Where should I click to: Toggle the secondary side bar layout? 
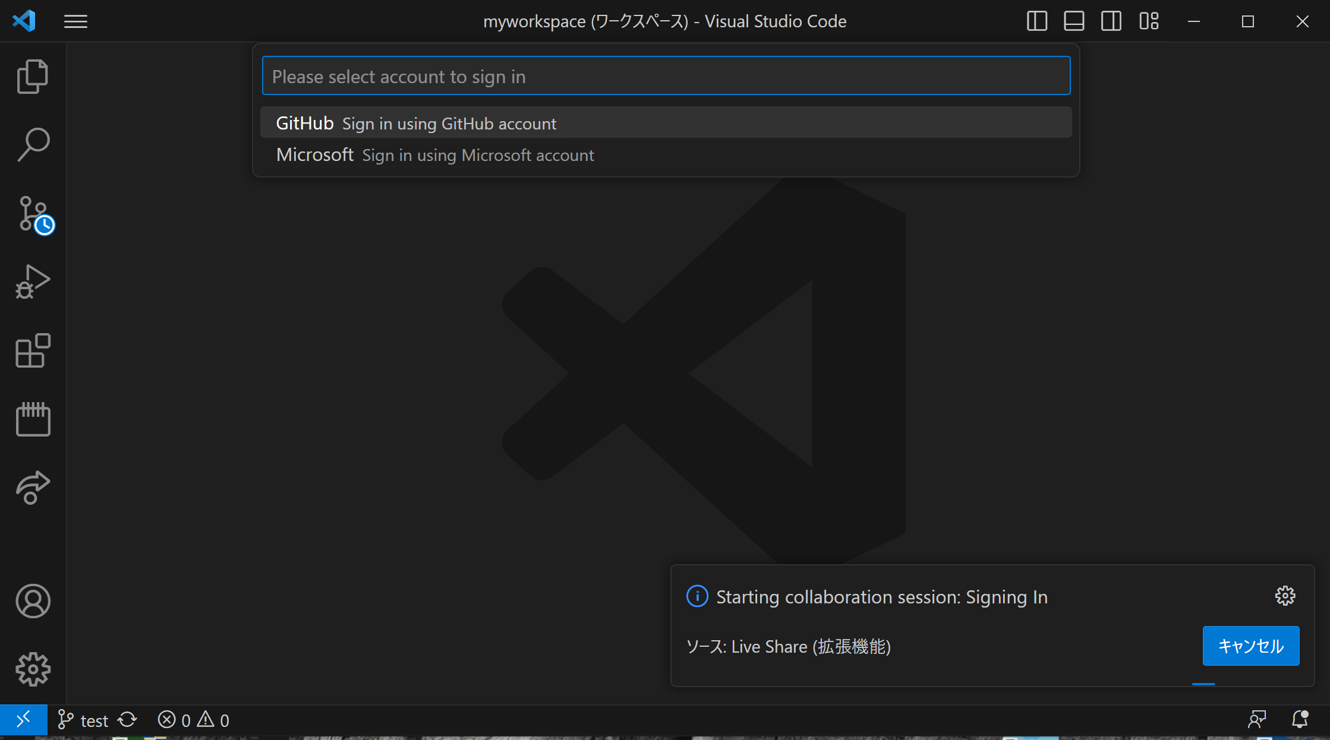(x=1111, y=21)
